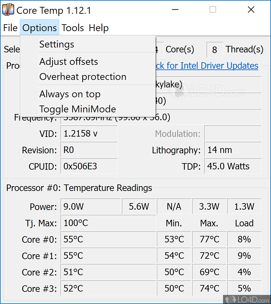The width and height of the screenshot is (271, 304).
Task: Click the TDP value 45.0 Watts
Action: point(233,166)
